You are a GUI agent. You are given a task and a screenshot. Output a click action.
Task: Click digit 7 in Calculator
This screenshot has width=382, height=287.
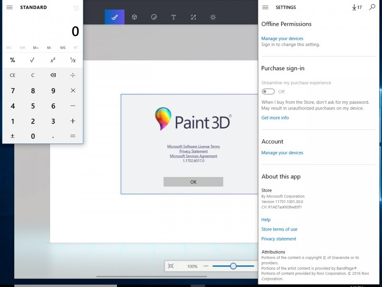coord(13,90)
